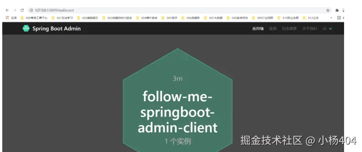Open the 010职业发展 bookmark folder

(288, 17)
